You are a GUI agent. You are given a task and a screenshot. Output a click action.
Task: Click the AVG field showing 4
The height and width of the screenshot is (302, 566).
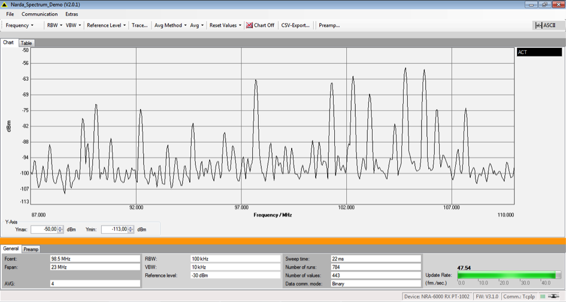95,283
